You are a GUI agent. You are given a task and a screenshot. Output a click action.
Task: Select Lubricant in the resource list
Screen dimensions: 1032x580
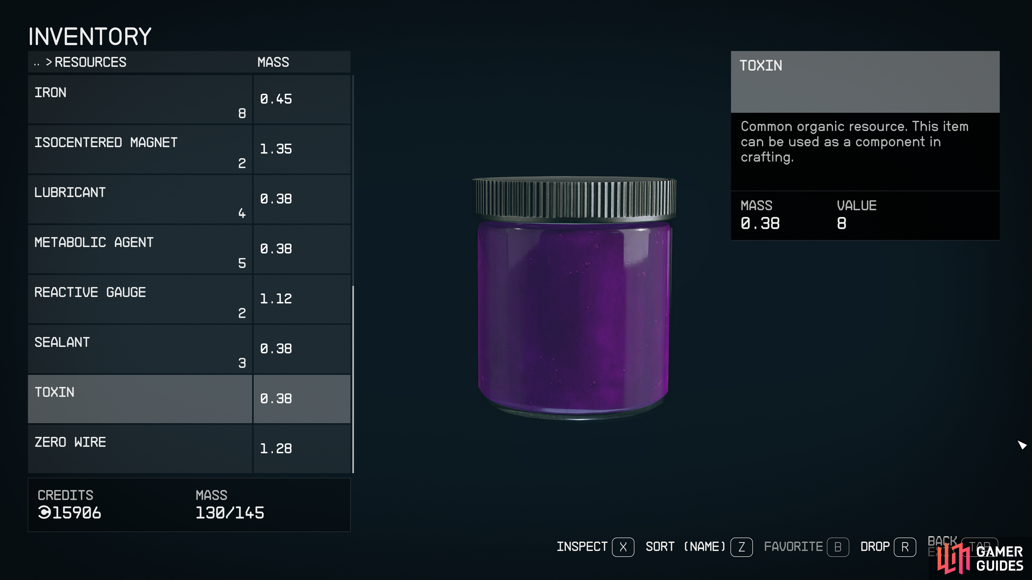189,199
